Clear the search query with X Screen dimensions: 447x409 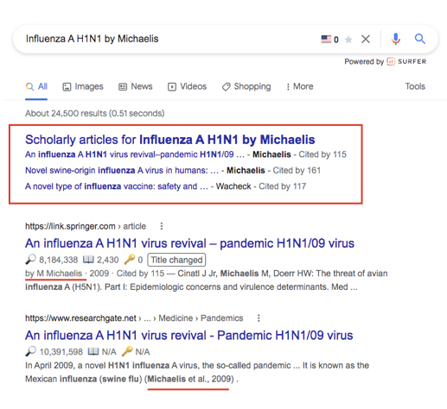pyautogui.click(x=366, y=39)
